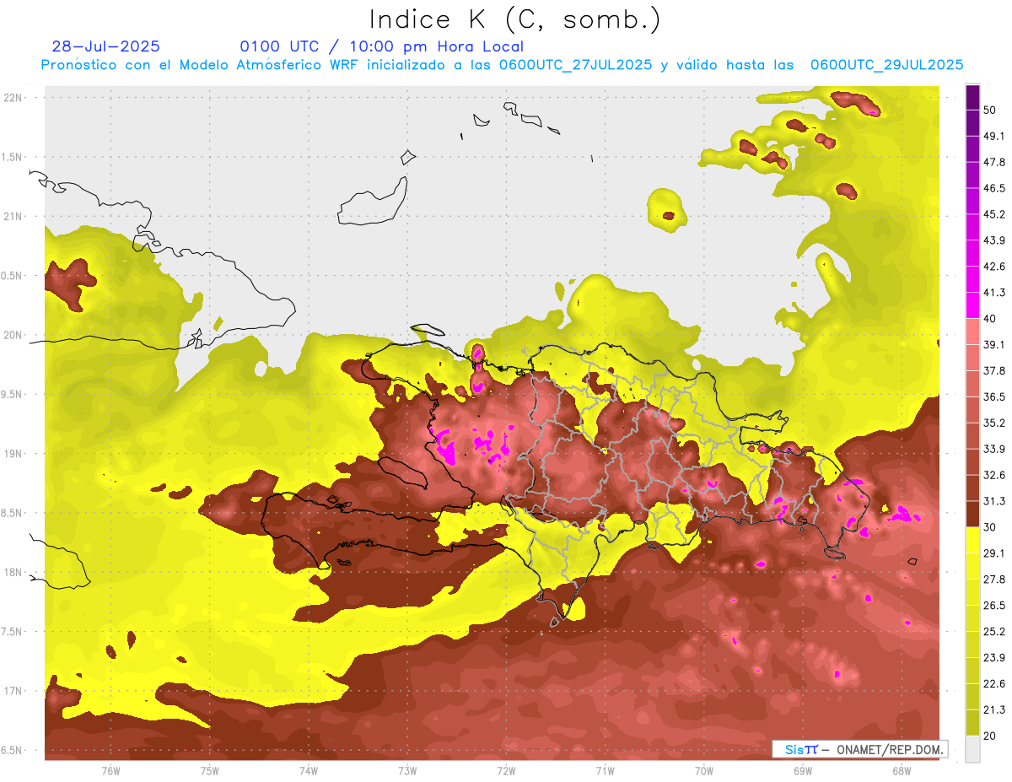1012x782 pixels.
Task: Click the '31.3' color scale value
Action: [993, 501]
